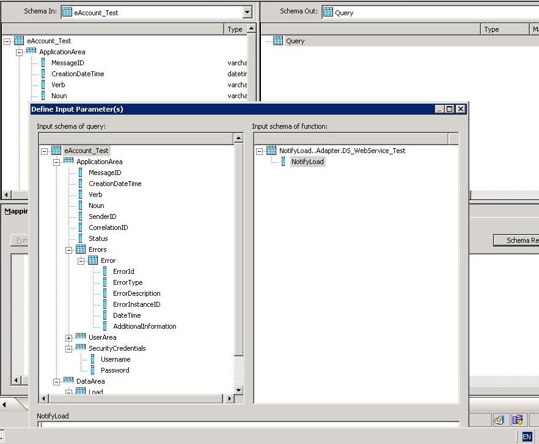Click the ErrorDescription column icon
Screen dimensions: 539x444
(105, 293)
